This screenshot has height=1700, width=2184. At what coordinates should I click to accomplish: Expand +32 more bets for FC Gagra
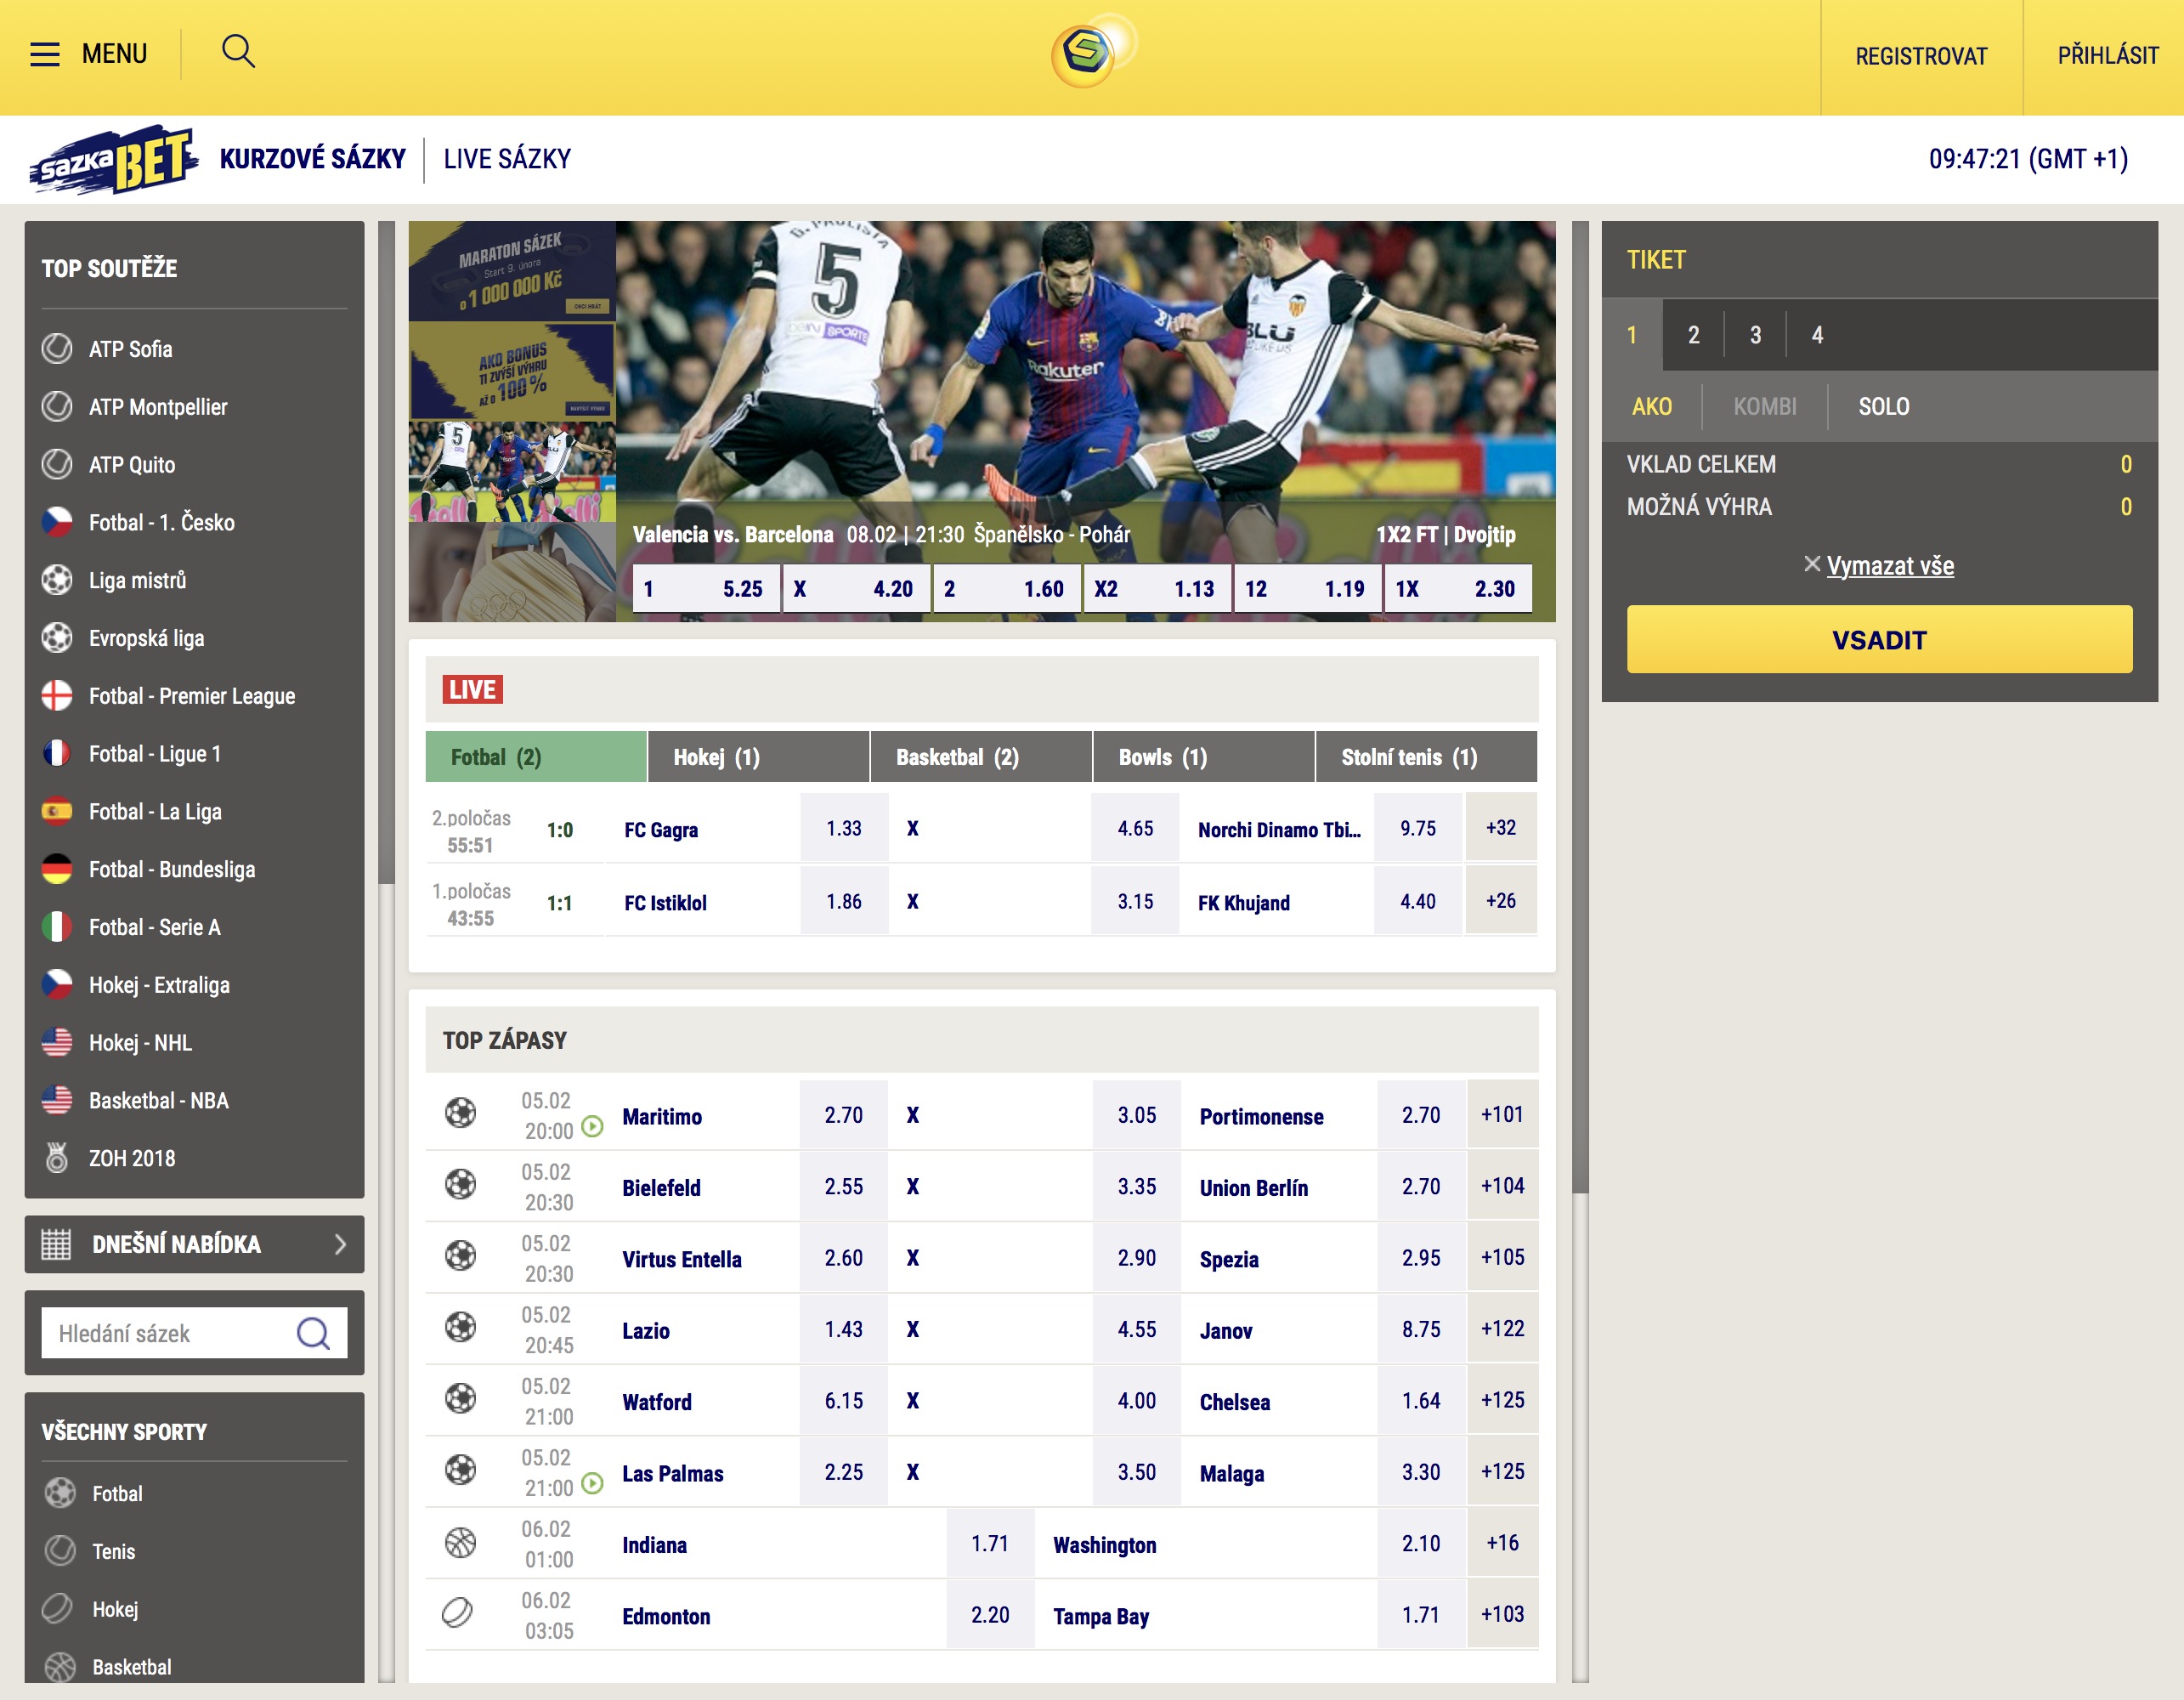tap(1500, 828)
